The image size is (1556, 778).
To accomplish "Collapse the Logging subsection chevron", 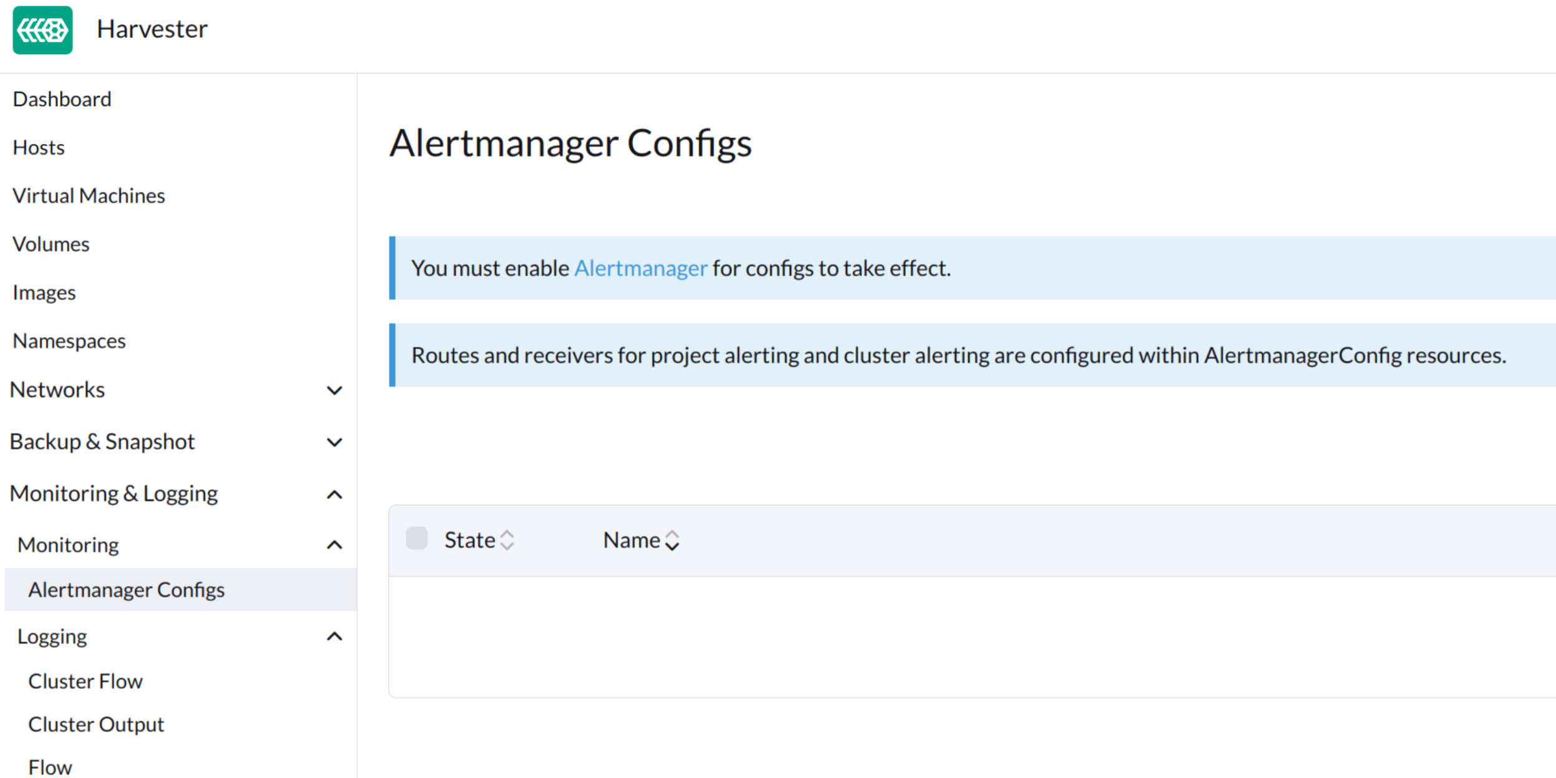I will (335, 636).
